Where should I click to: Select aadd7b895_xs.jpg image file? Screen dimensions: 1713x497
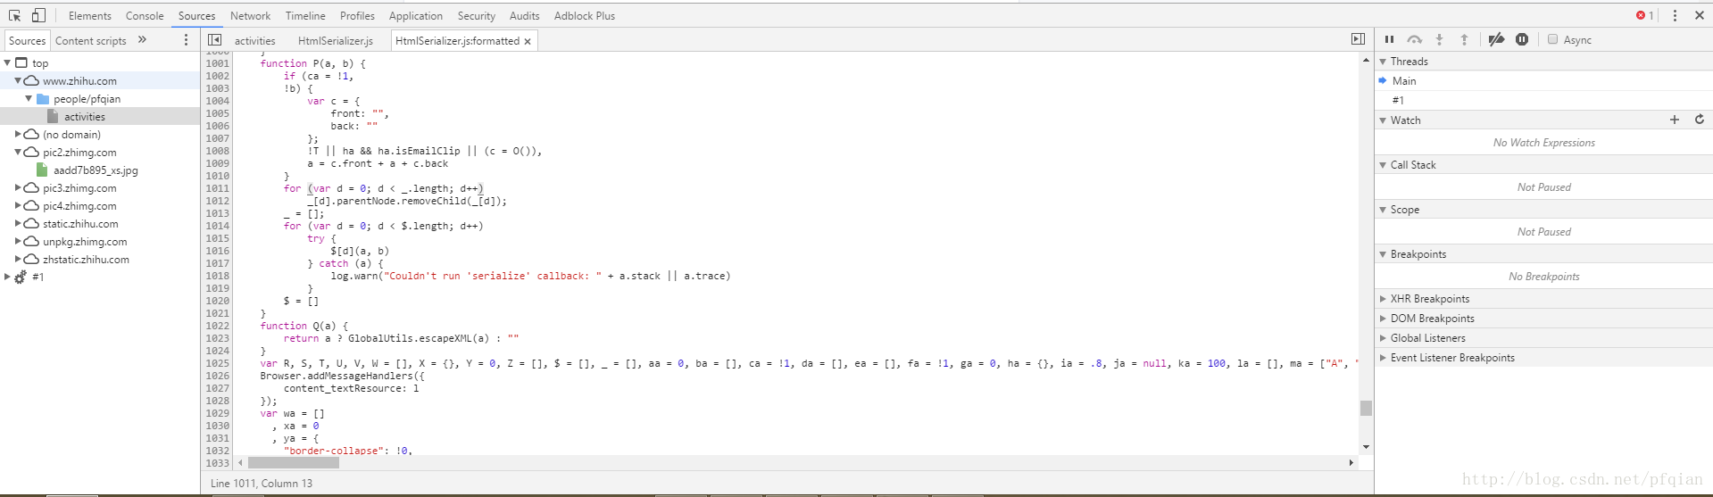96,170
